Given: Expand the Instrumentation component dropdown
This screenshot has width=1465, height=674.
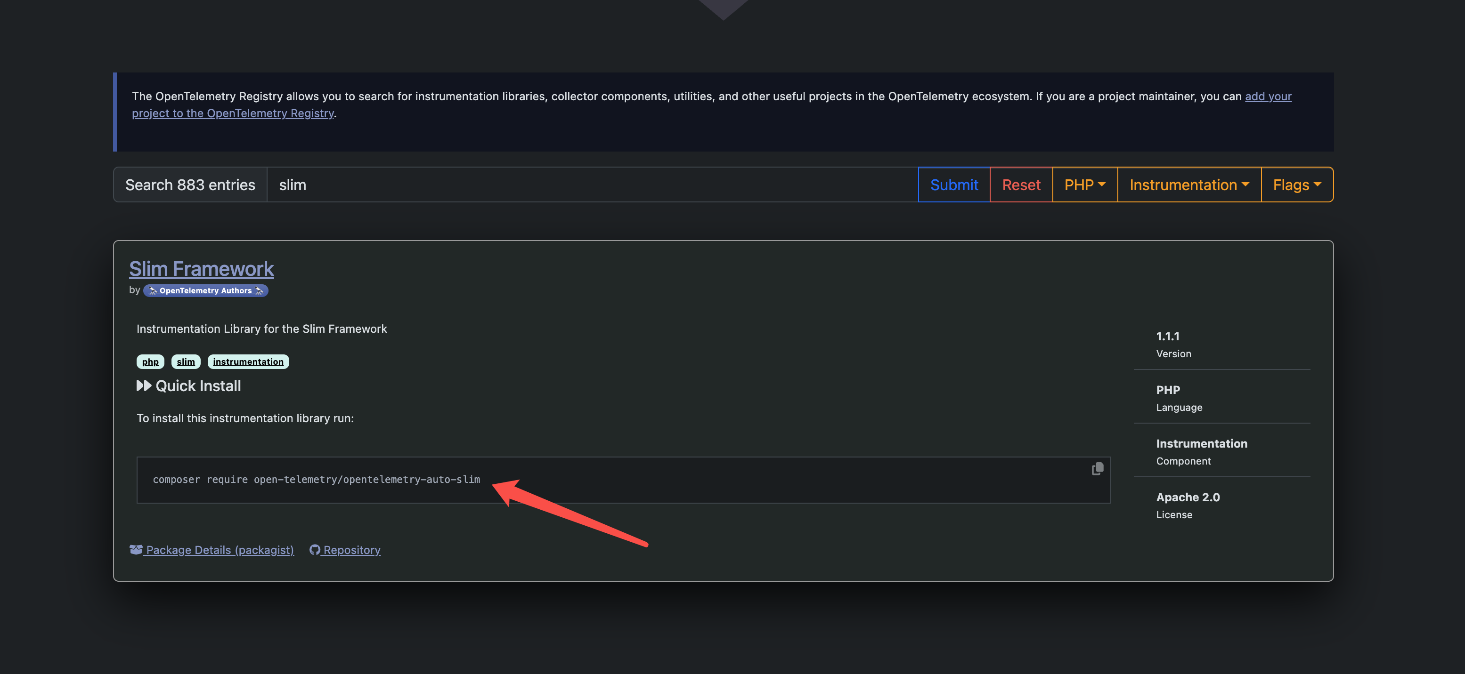Looking at the screenshot, I should pos(1188,185).
